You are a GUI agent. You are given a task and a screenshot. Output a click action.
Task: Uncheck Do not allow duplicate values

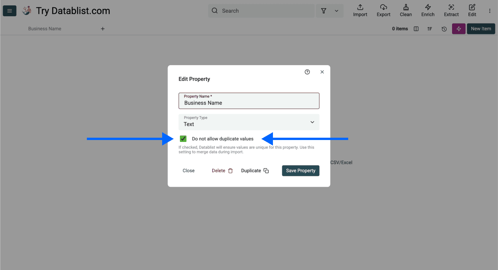point(183,138)
